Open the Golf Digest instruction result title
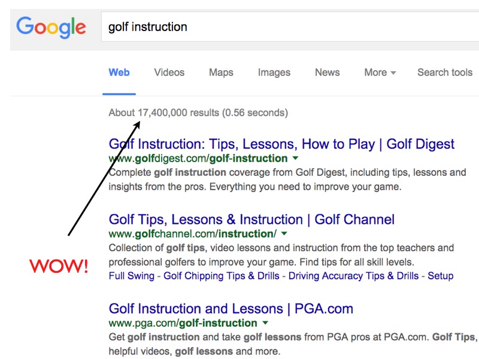This screenshot has width=479, height=359. 281,144
